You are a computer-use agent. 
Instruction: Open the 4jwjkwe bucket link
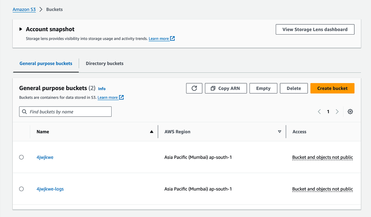coord(45,157)
